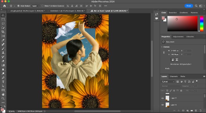Select the Crop tool
This screenshot has height=113, width=206.
pyautogui.click(x=3, y=32)
